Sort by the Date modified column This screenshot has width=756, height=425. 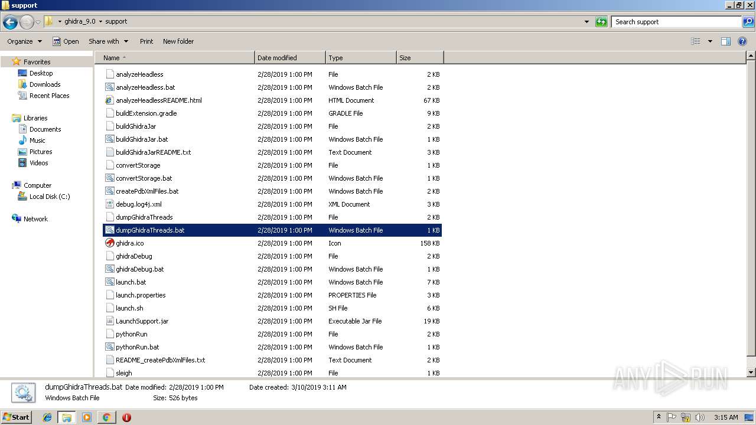tap(290, 58)
